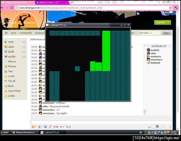Open the รายการโปรด favorites star item in the sidebar
Screen dimensions: 181x141
[x=13, y=91]
